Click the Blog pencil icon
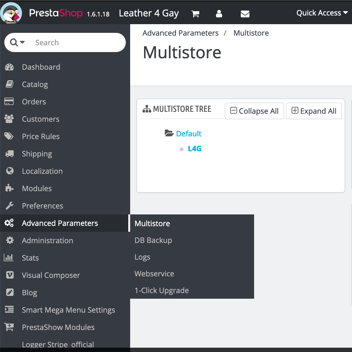 tap(10, 292)
